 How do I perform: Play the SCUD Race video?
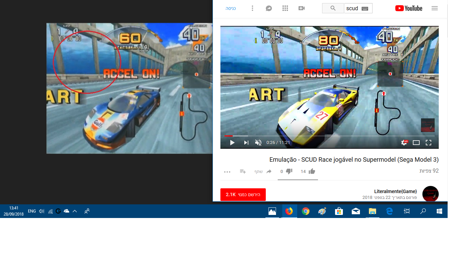click(232, 143)
